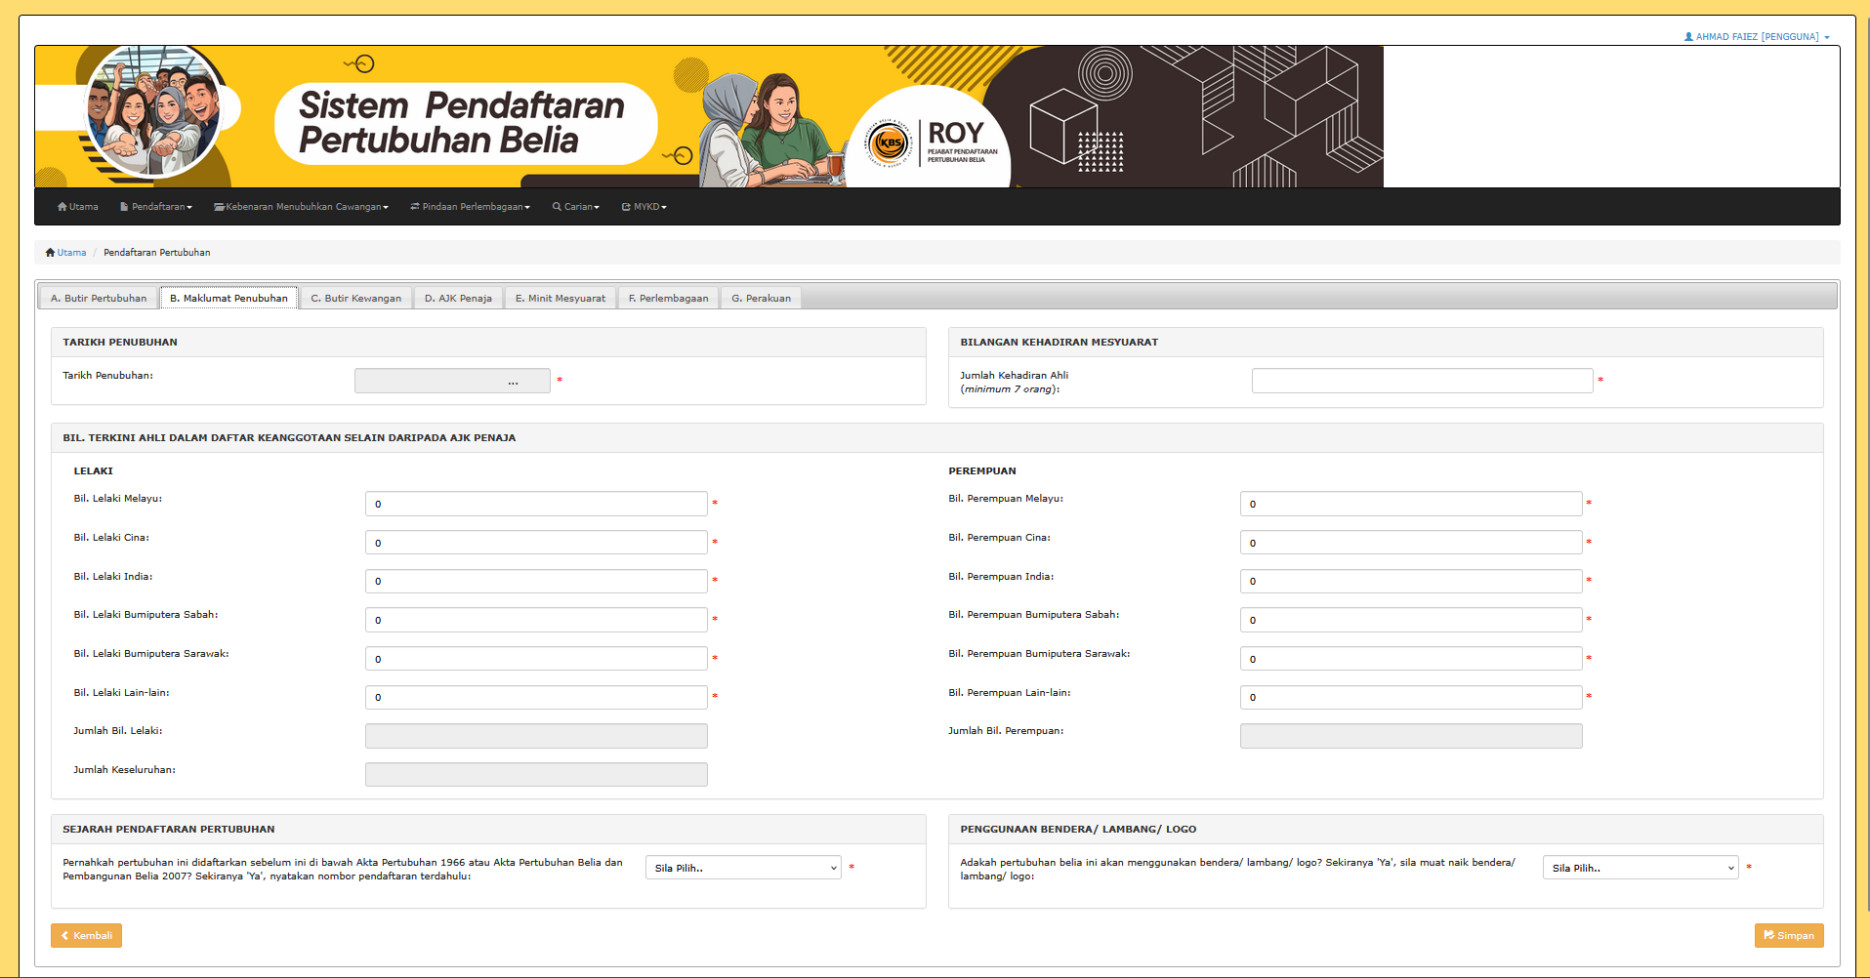This screenshot has width=1870, height=978.
Task: Click the Jumlah Keseluruhan total field
Action: click(x=536, y=775)
